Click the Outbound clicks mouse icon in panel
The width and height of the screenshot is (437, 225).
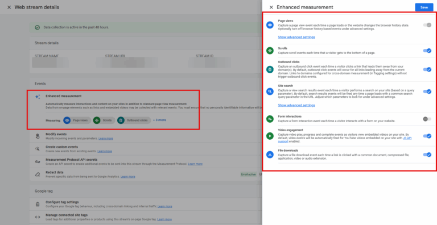click(270, 69)
